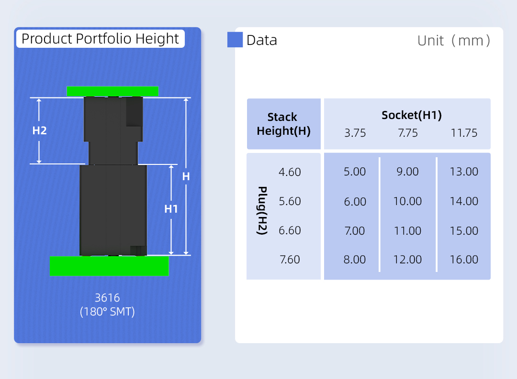The image size is (517, 379).
Task: Click the blue square beside Data
Action: (235, 40)
